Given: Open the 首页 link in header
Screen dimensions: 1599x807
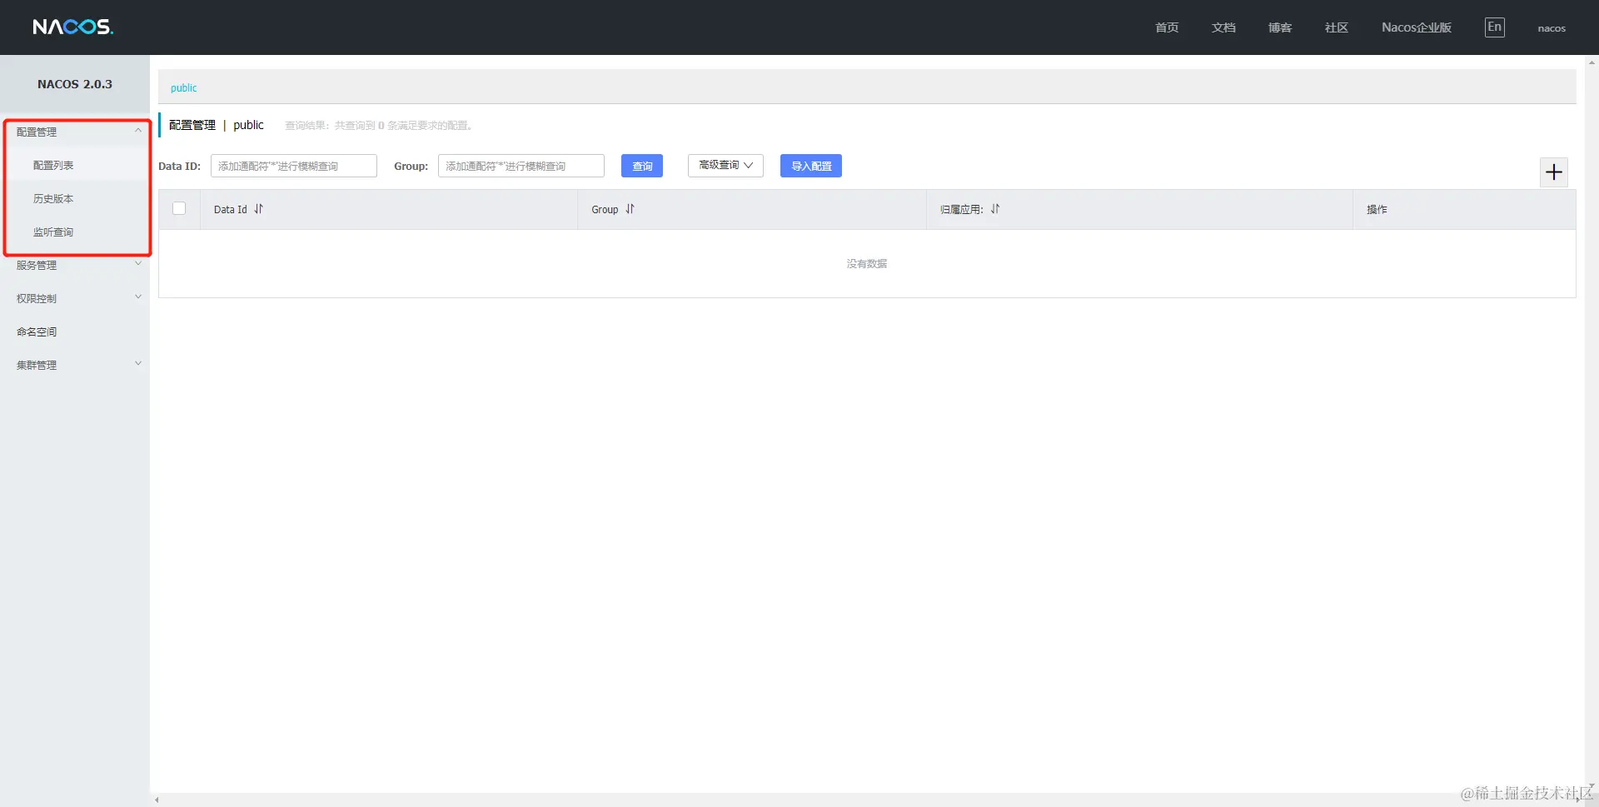Looking at the screenshot, I should point(1167,27).
